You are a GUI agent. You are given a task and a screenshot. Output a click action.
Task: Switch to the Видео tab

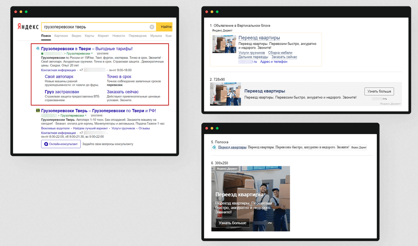point(76,36)
